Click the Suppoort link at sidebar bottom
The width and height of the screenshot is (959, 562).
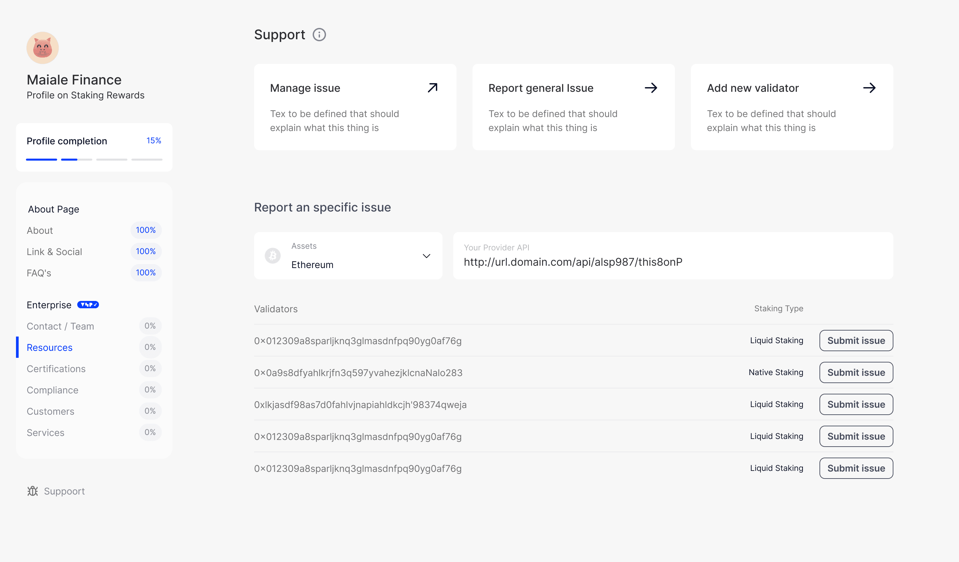pos(64,491)
